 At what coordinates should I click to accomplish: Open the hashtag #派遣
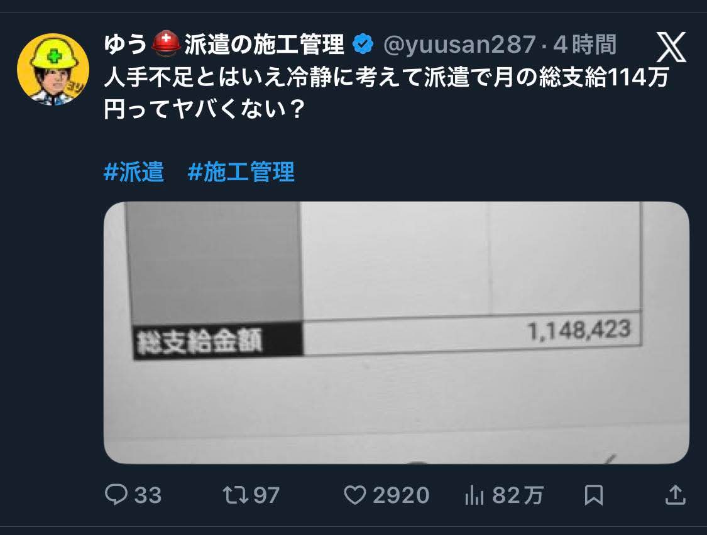133,171
